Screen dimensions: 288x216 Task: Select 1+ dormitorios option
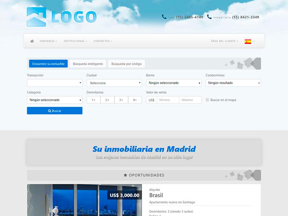94,100
